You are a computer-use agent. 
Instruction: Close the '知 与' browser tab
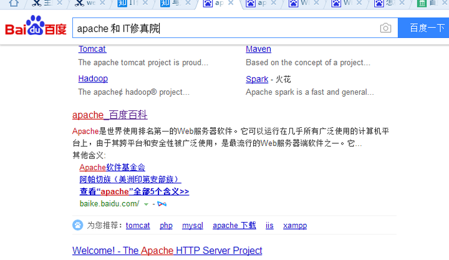click(188, 3)
